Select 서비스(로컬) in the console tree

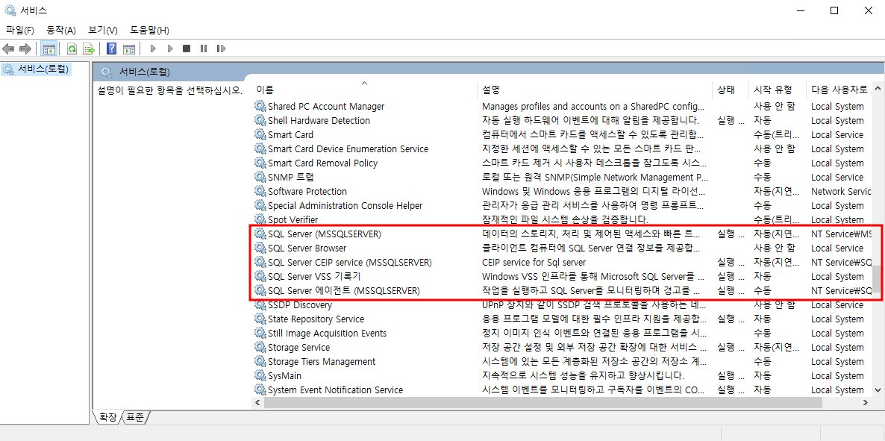click(x=43, y=69)
